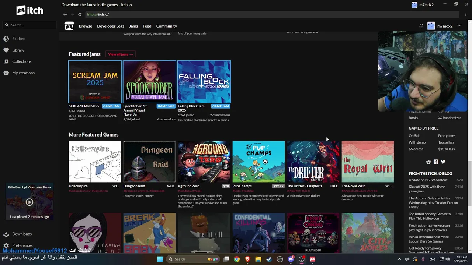Screen dimensions: 472x265
Task: Click the sidebar Search field
Action: coord(29,25)
